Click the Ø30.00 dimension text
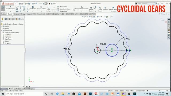This screenshot has height=96, width=171. pyautogui.click(x=127, y=39)
